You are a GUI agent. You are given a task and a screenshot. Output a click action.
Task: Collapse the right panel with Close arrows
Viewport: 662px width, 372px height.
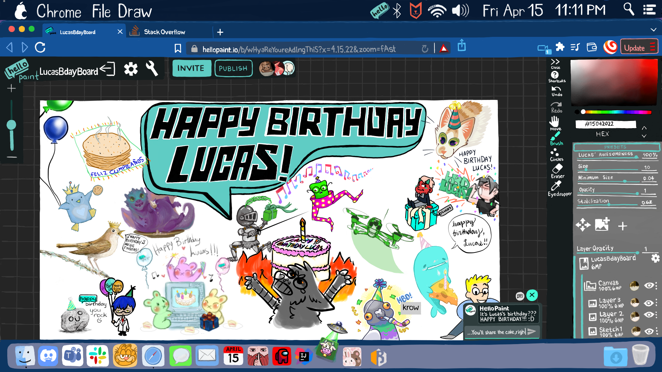coord(555,62)
